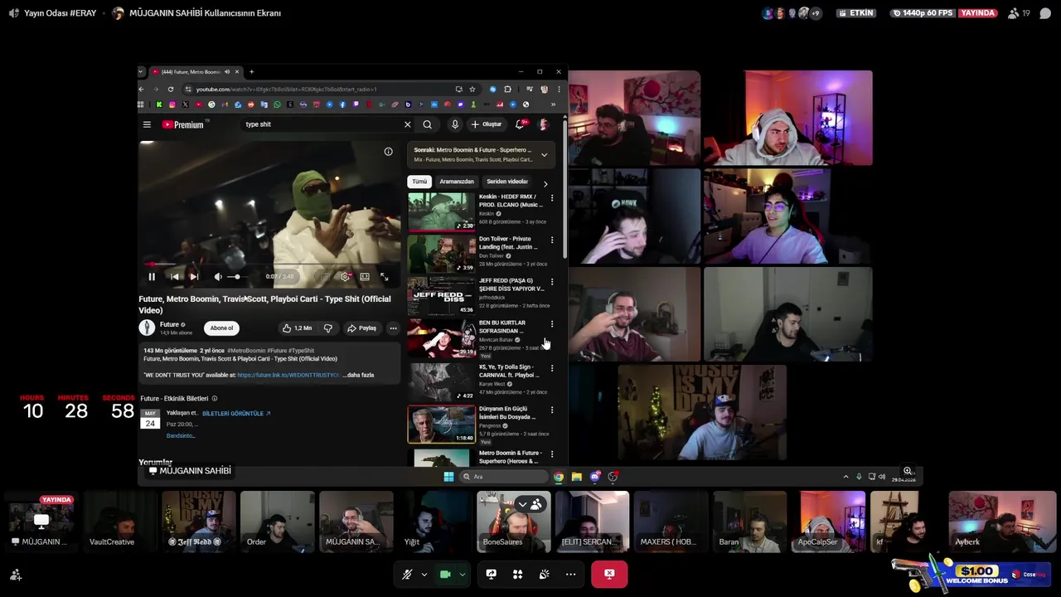Open the BİLETLERİ GÖRÜNTÜLE tickets link
Image resolution: width=1061 pixels, height=597 pixels.
[236, 413]
